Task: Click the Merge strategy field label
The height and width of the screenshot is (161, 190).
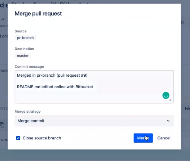Action: (27, 112)
